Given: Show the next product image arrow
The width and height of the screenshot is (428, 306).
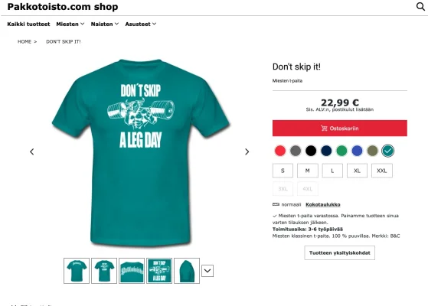Looking at the screenshot, I should click(247, 151).
